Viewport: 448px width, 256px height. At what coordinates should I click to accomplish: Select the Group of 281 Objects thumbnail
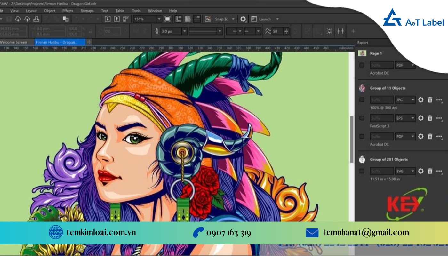362,159
